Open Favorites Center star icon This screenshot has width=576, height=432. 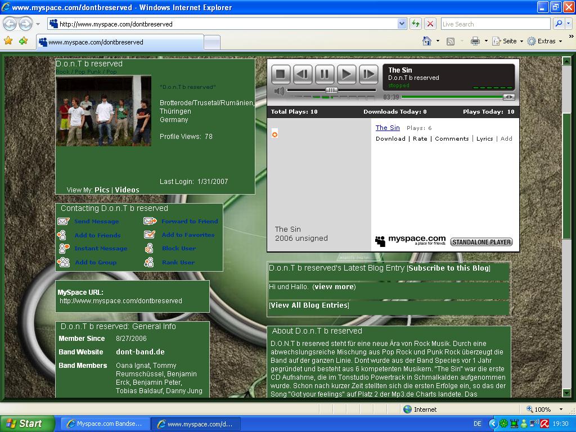[x=8, y=40]
